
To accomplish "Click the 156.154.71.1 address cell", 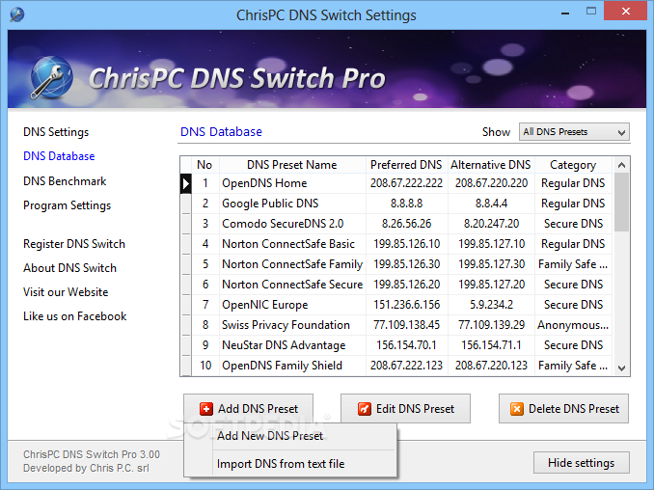I will (x=491, y=345).
